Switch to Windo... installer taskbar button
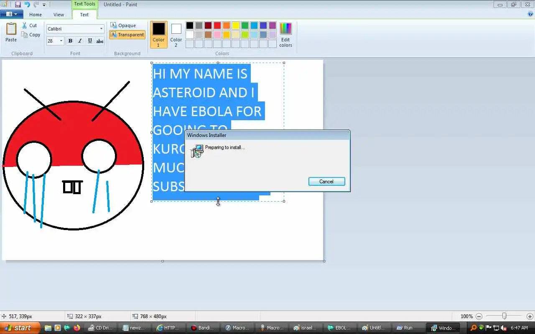 pyautogui.click(x=444, y=328)
